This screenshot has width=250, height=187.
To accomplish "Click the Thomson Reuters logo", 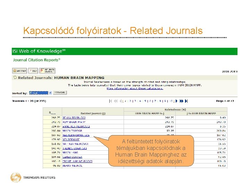I will click(x=33, y=177).
